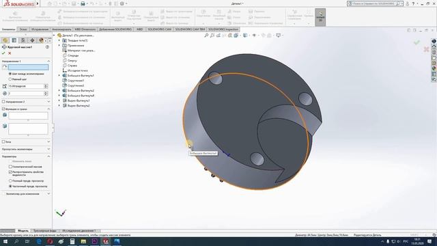Open the ConfigurationManager tab icon

23,40
